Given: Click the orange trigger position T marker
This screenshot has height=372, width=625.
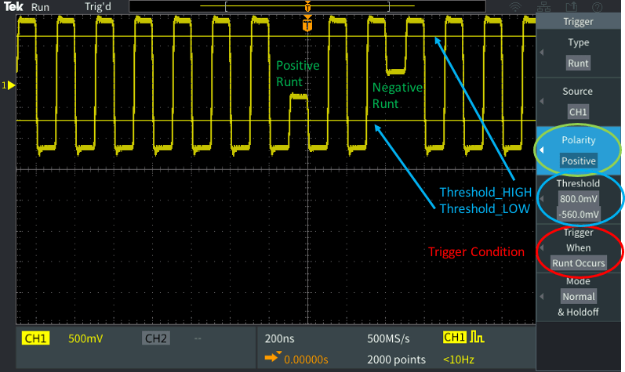Looking at the screenshot, I should (x=307, y=26).
